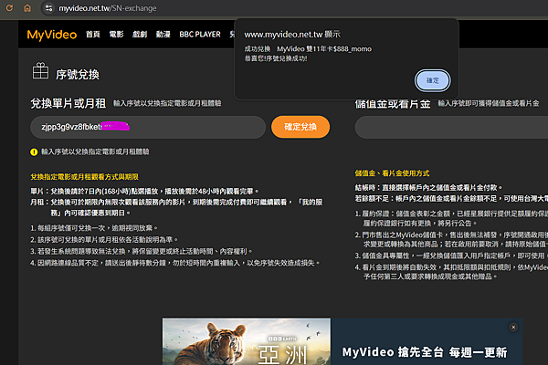
Task: Click the orange 確定兌換 button
Action: pos(300,127)
